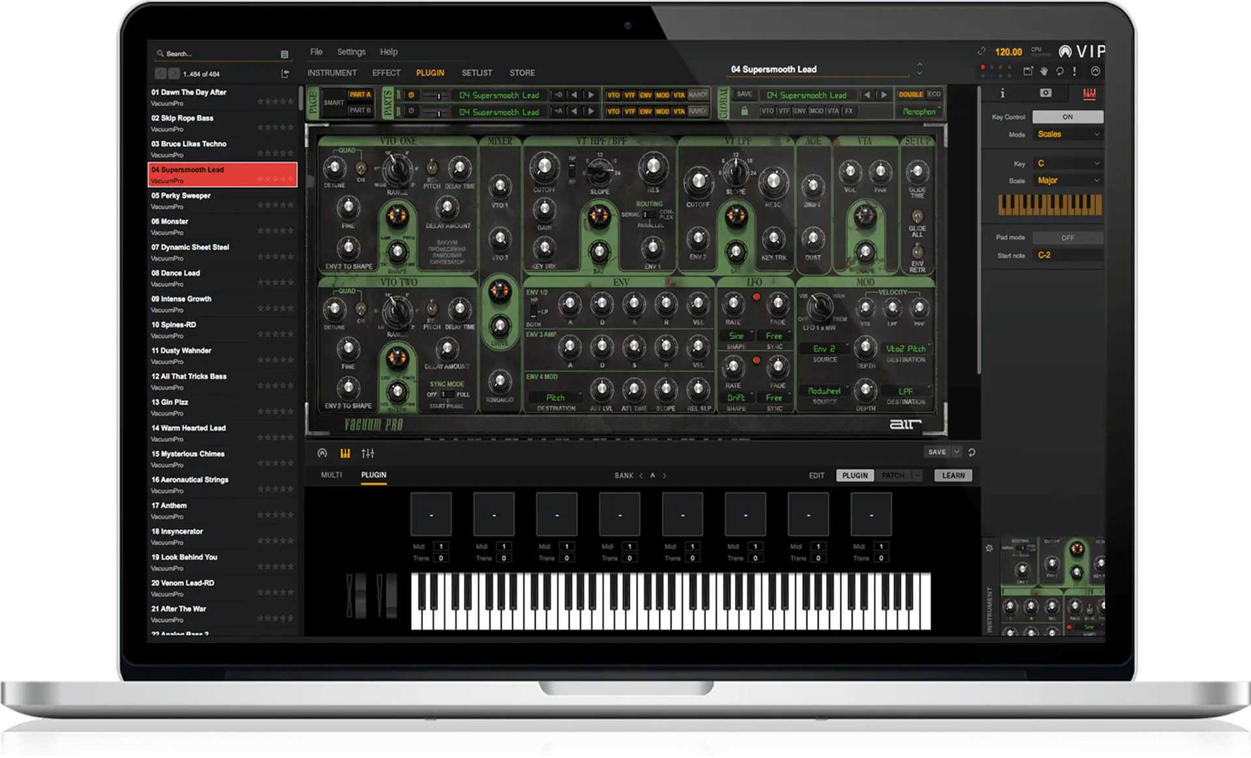Toggle the DOUBLE quality button
Viewport: 1251px width, 758px height.
910,95
